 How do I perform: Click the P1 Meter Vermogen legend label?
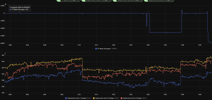(x=104, y=49)
